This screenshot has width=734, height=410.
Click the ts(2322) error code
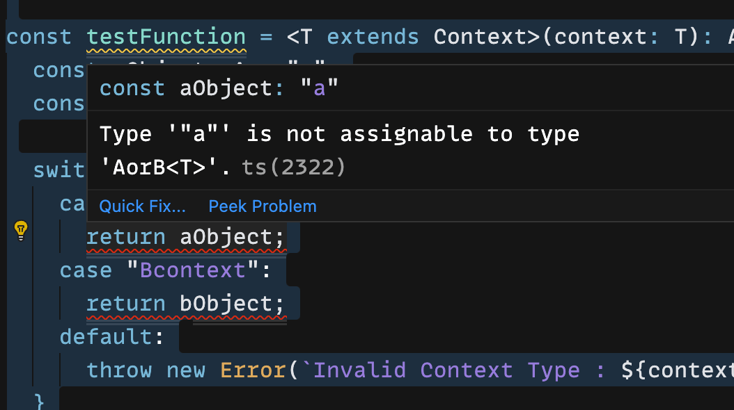coord(293,167)
